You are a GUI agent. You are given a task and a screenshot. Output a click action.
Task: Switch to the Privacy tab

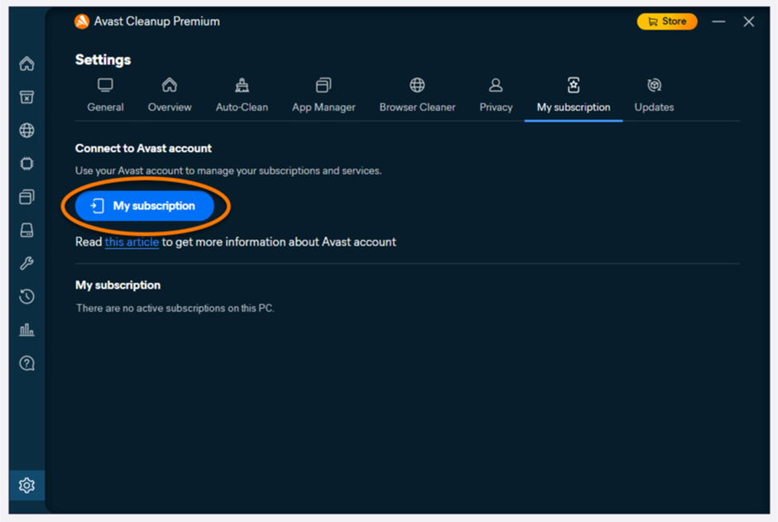click(496, 96)
